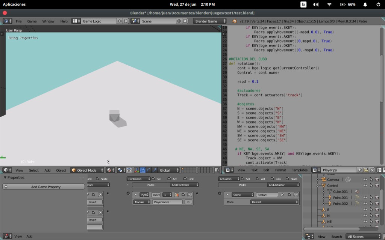
Task: Click the Python controller script icon
Action: click(x=176, y=195)
